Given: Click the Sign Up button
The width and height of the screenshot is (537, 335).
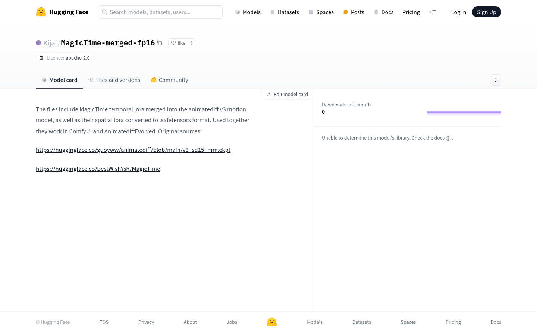Looking at the screenshot, I should click(x=486, y=12).
